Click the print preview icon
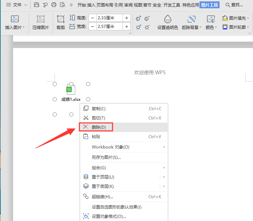 [62, 5]
